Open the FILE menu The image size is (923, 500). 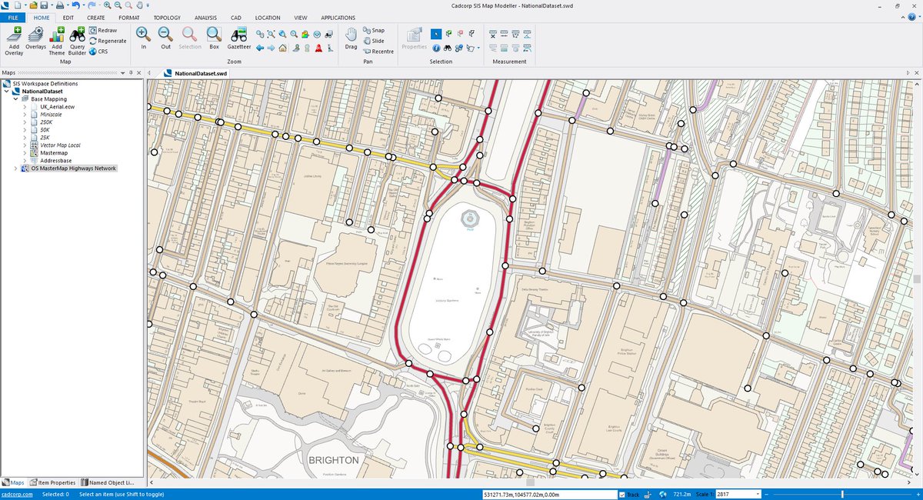(x=12, y=17)
